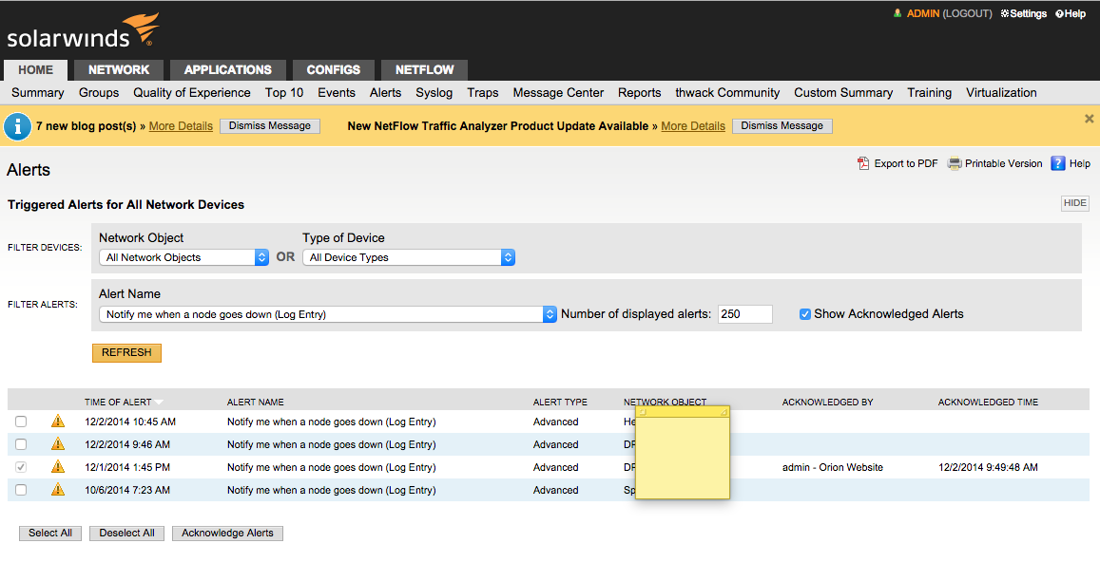
Task: Open the Summary menu item
Action: tap(38, 92)
